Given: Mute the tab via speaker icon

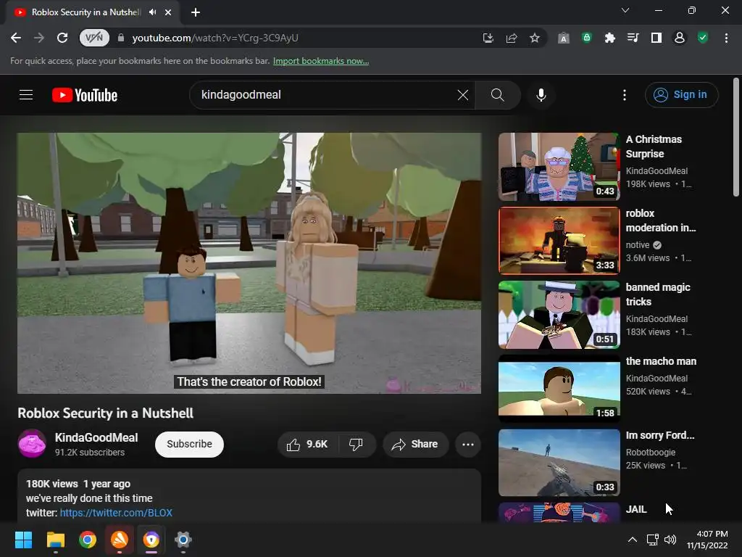Looking at the screenshot, I should tap(152, 12).
